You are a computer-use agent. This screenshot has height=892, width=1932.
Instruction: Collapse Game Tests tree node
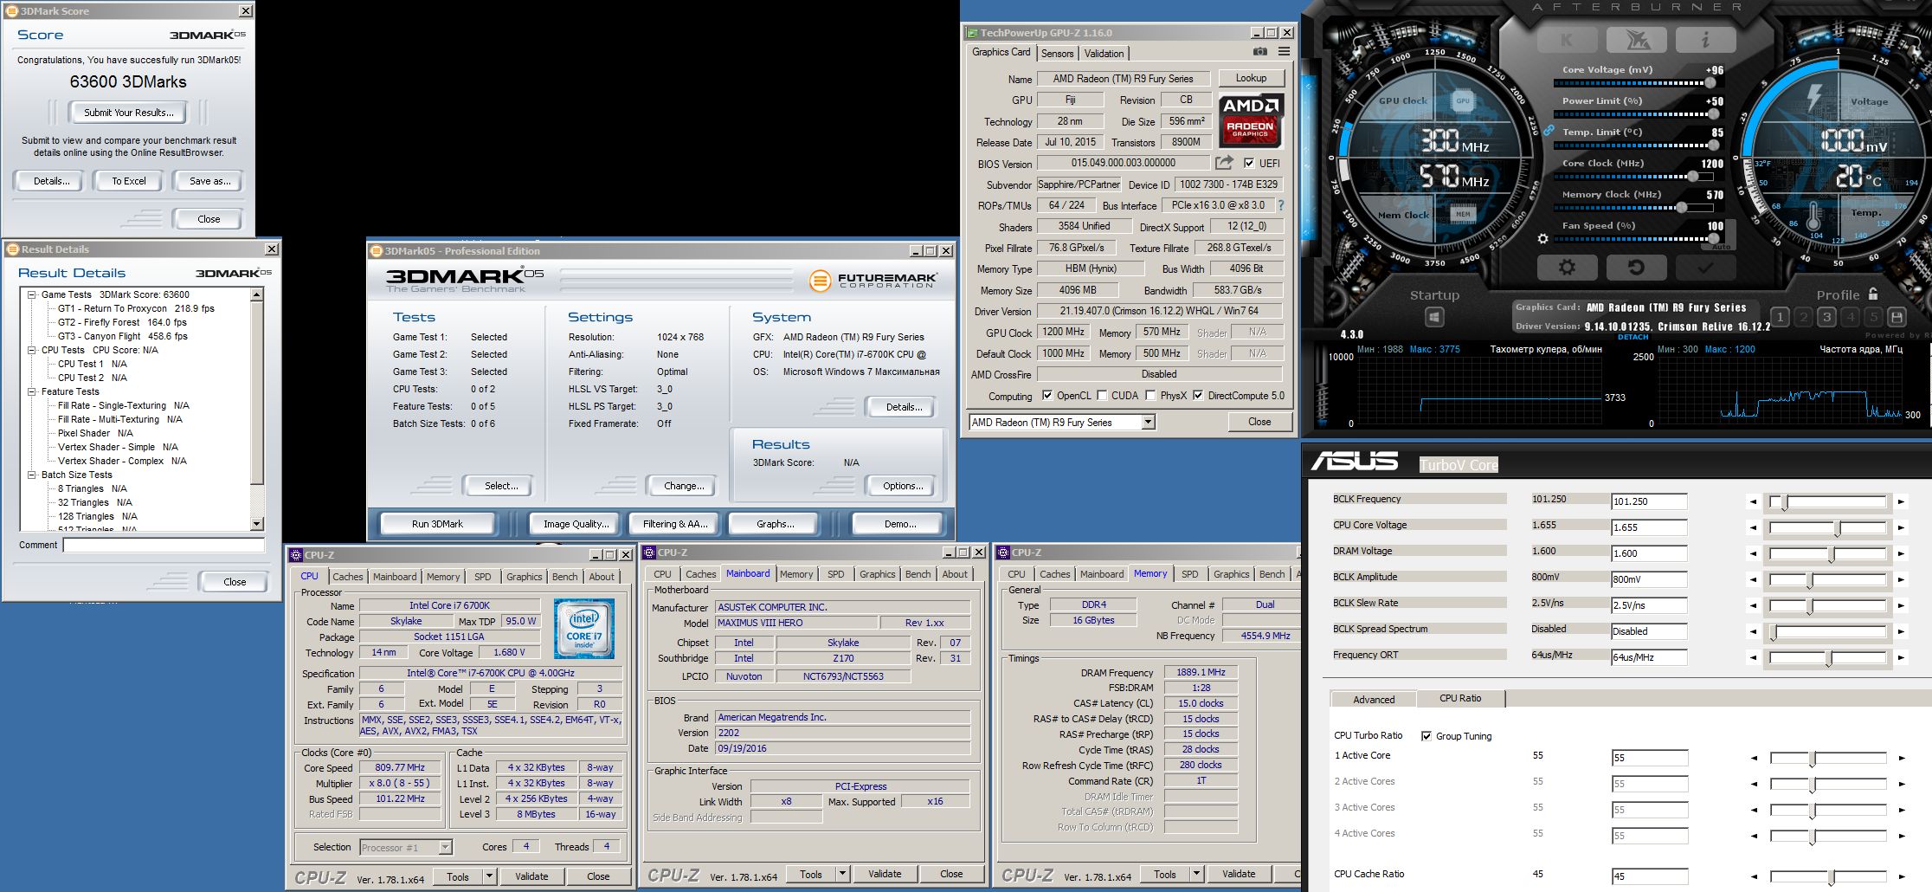pos(32,294)
